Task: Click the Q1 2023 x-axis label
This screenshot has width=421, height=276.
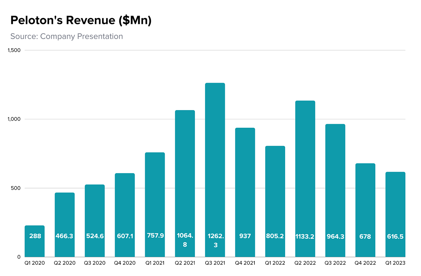Action: 396,263
